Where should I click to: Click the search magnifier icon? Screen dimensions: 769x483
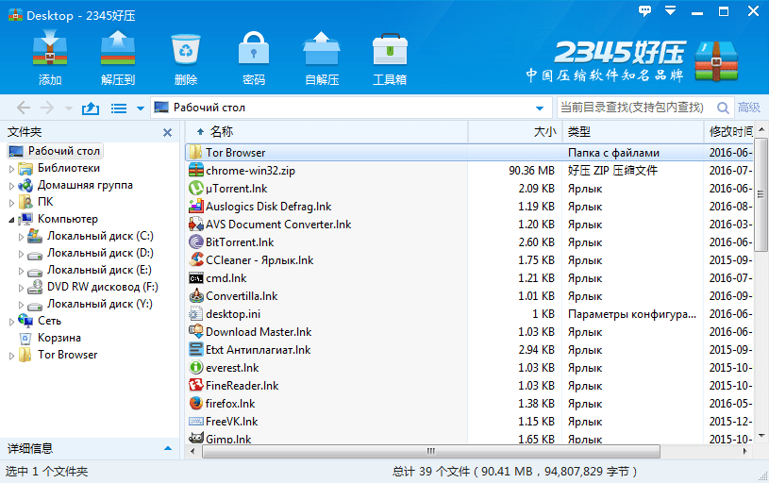[x=724, y=108]
